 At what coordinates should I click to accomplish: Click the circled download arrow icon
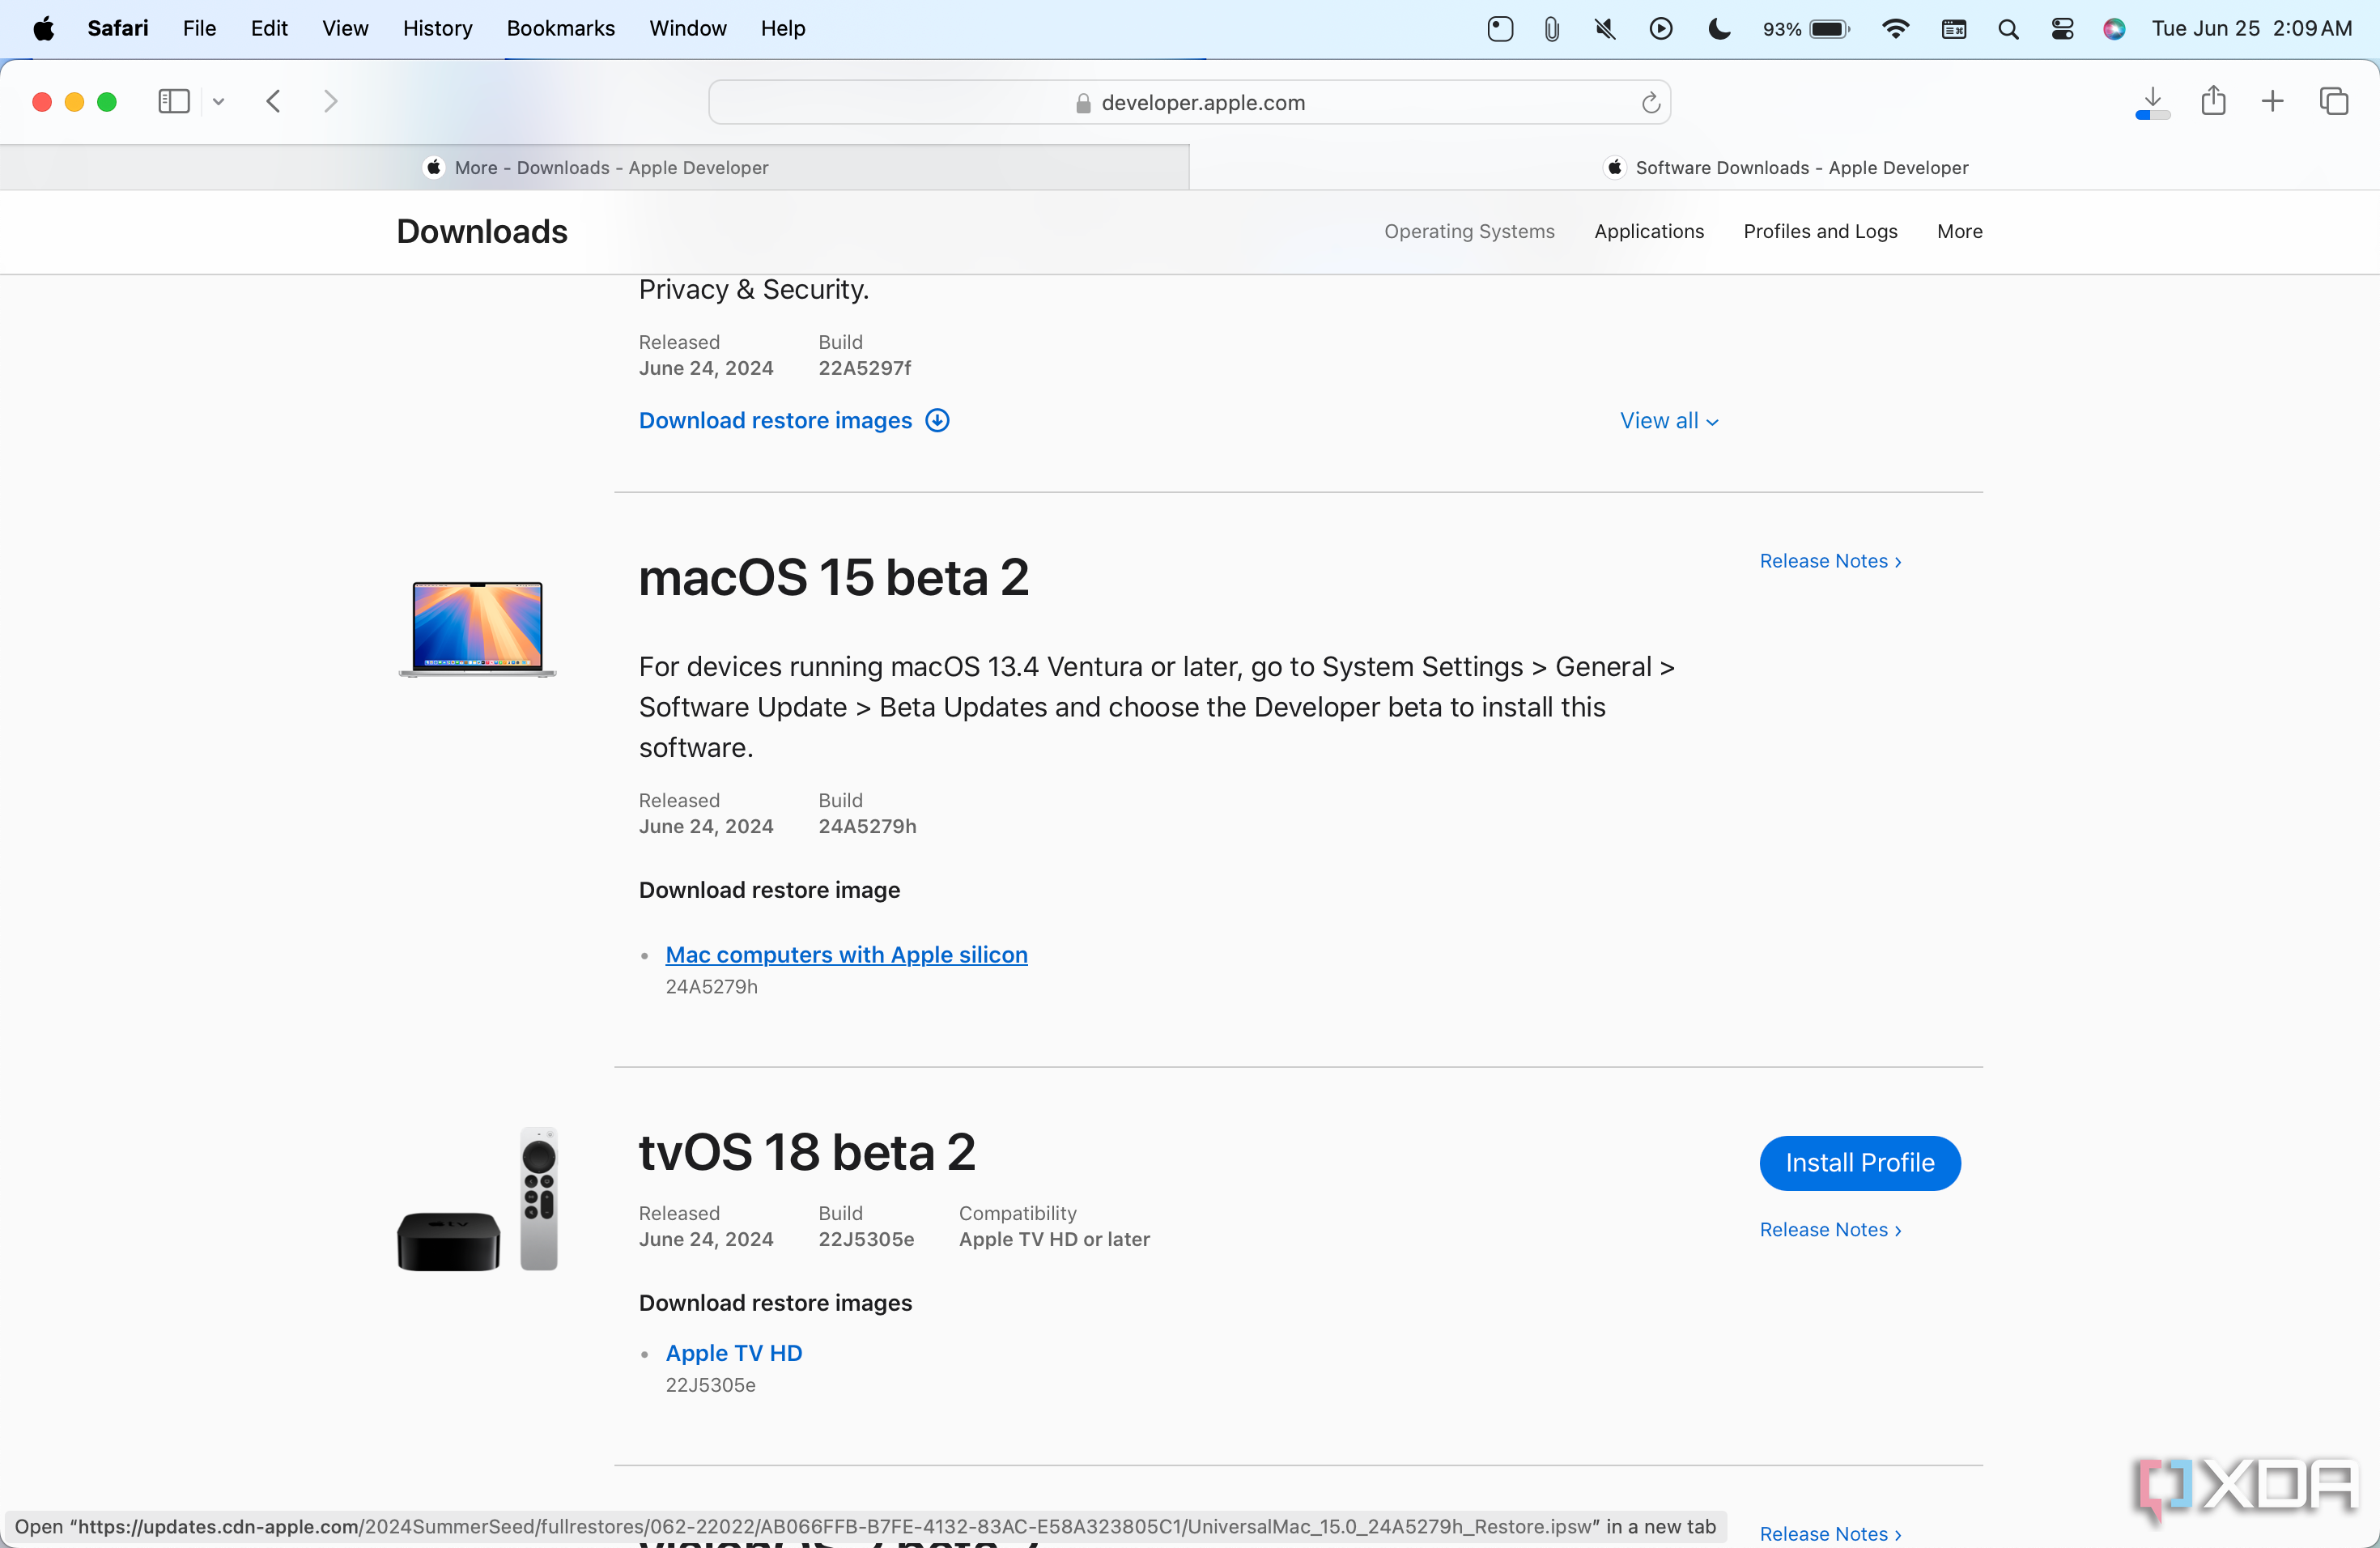937,420
